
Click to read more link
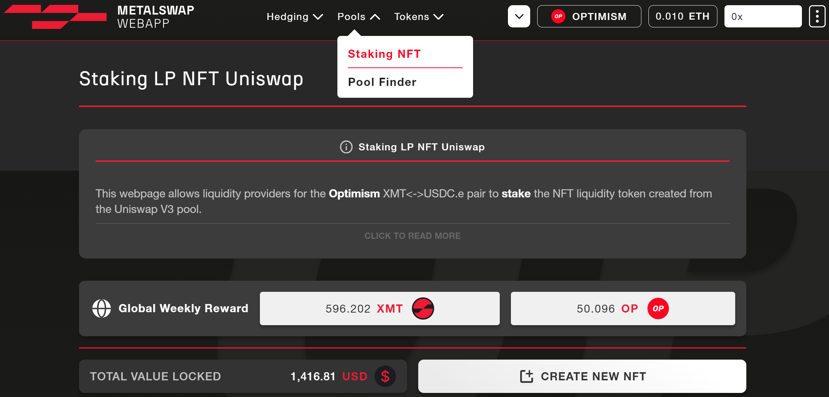pos(412,236)
